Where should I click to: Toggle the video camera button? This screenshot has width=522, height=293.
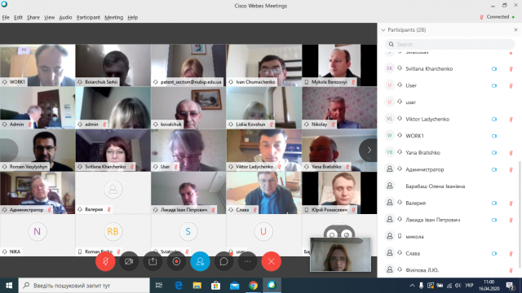pyautogui.click(x=129, y=261)
